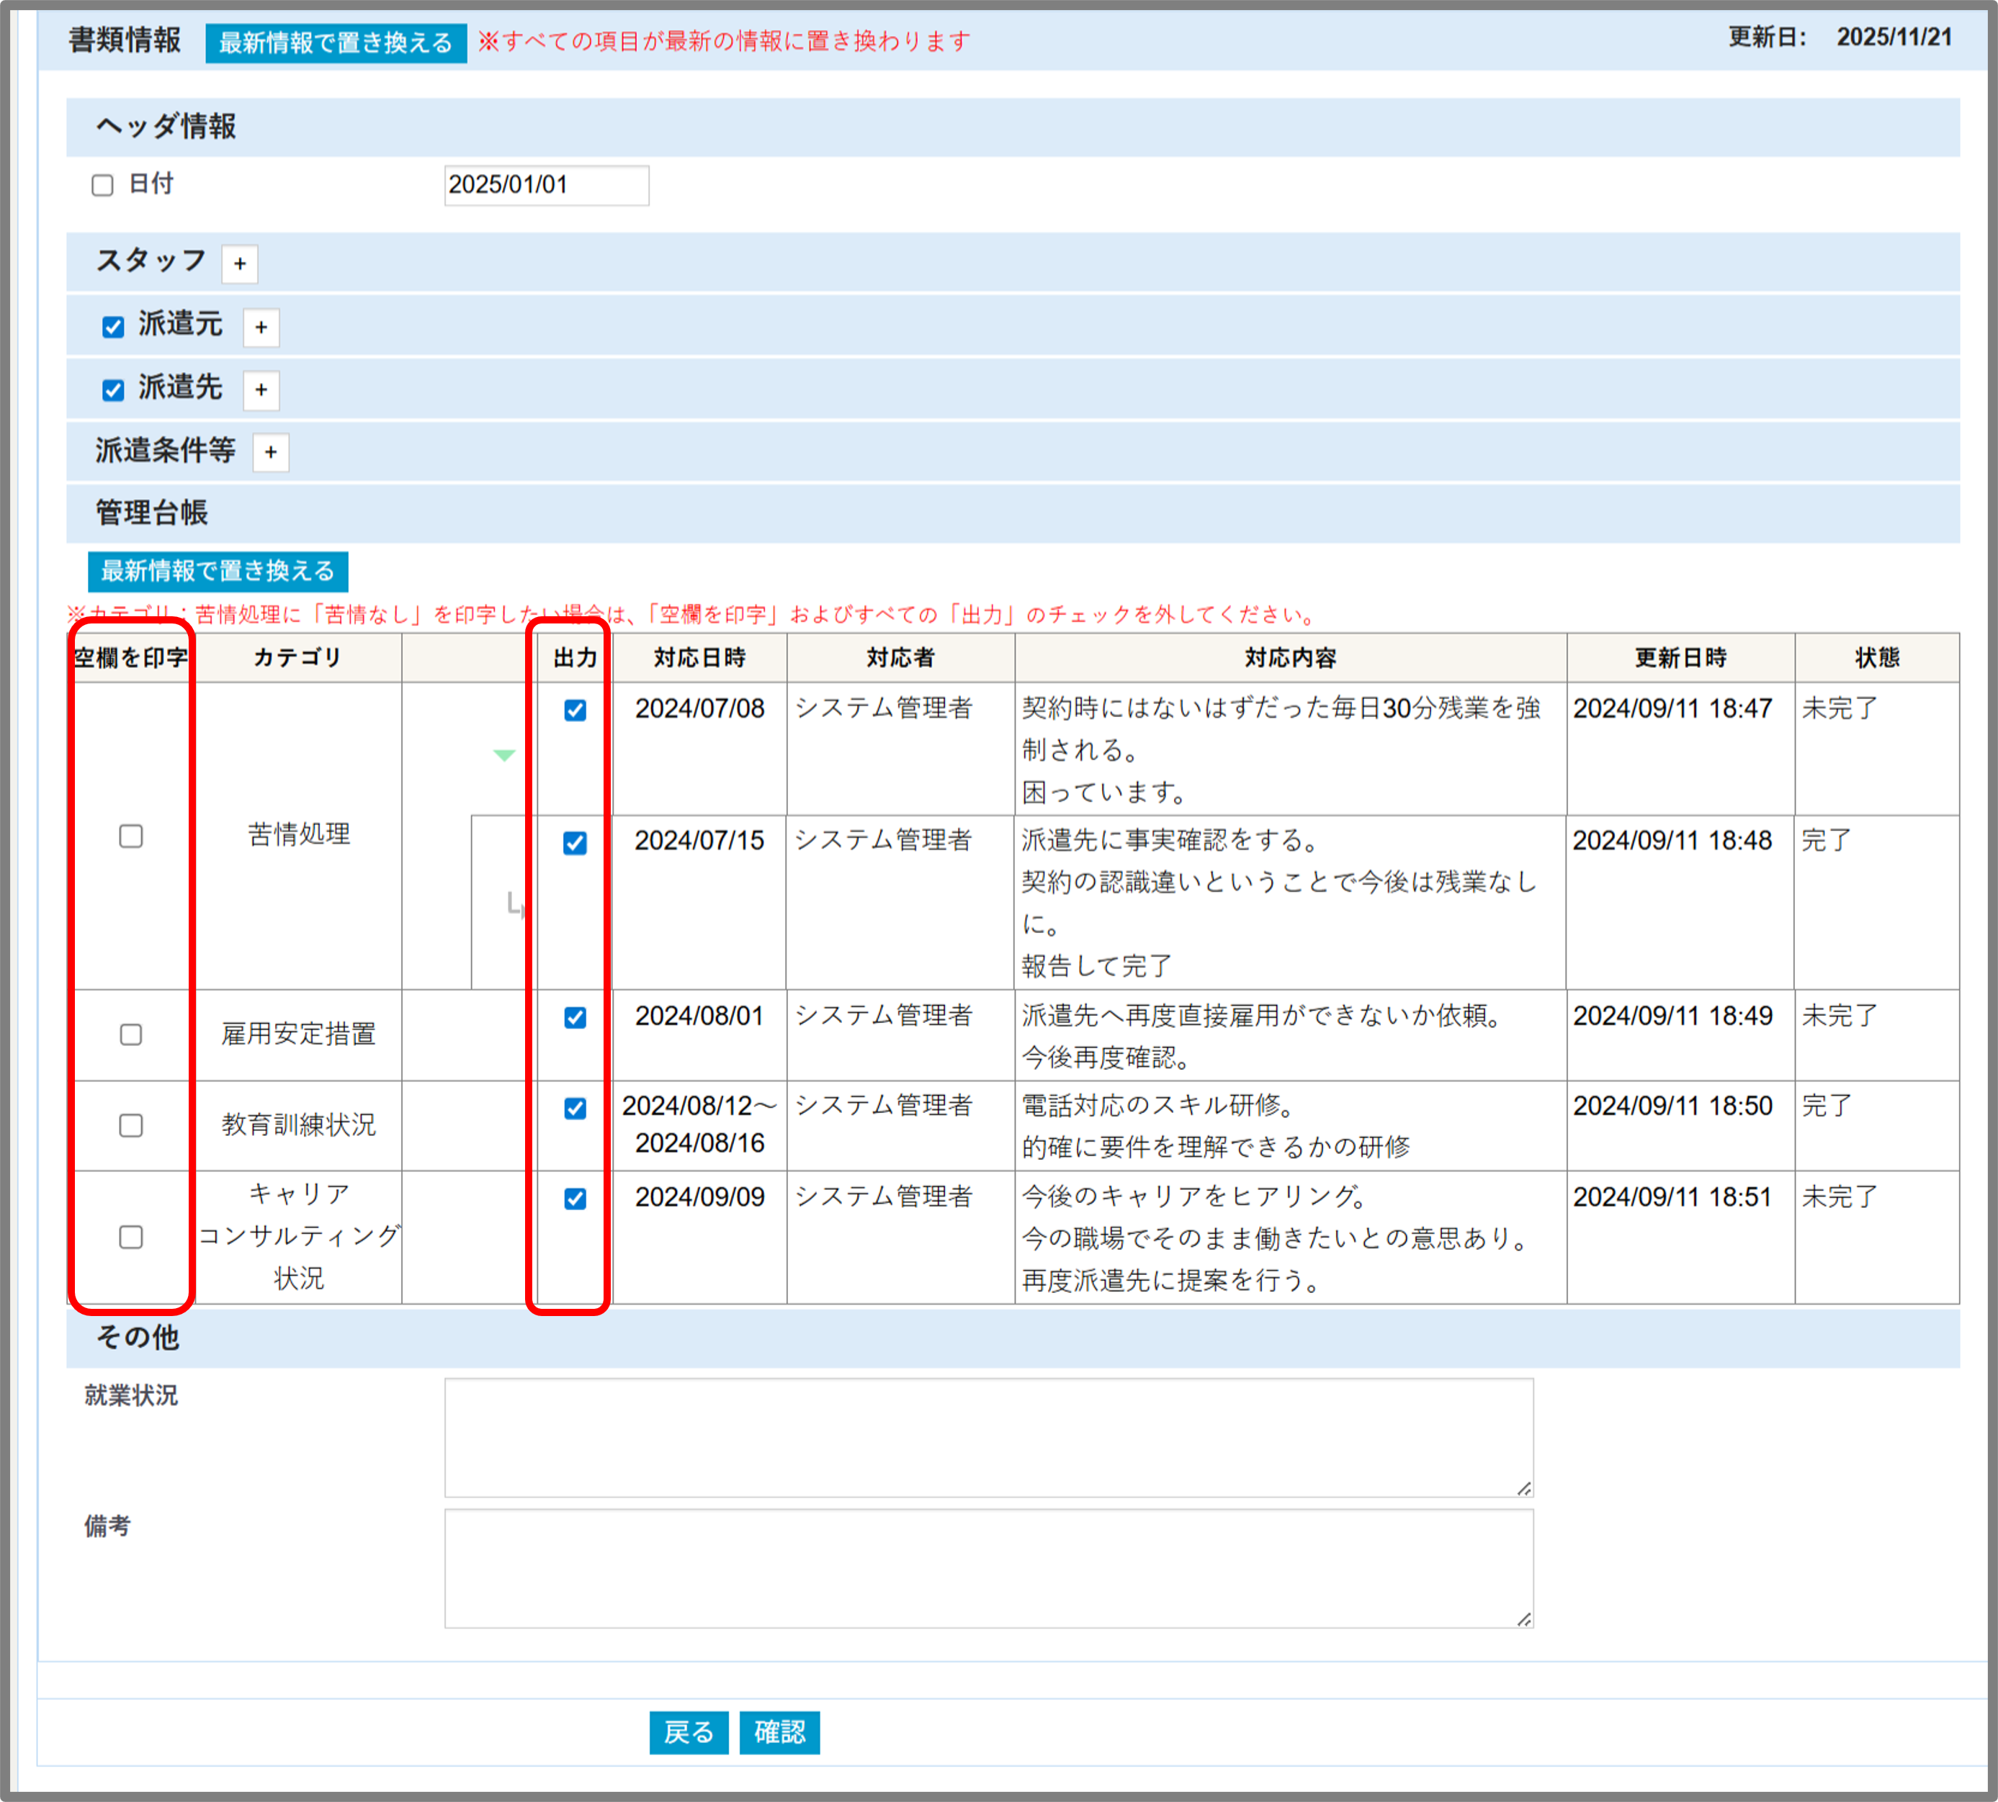This screenshot has height=1802, width=1998.
Task: Click the resize handle of 就業状況 text area
Action: click(1523, 1488)
